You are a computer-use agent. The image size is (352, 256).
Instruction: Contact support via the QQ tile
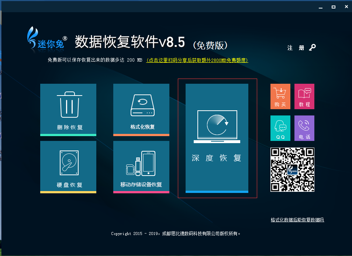click(x=280, y=128)
